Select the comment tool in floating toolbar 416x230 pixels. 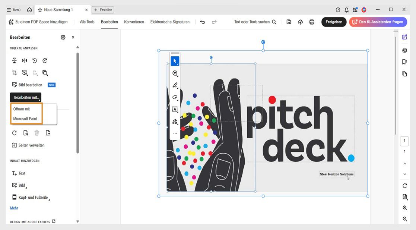point(175,73)
